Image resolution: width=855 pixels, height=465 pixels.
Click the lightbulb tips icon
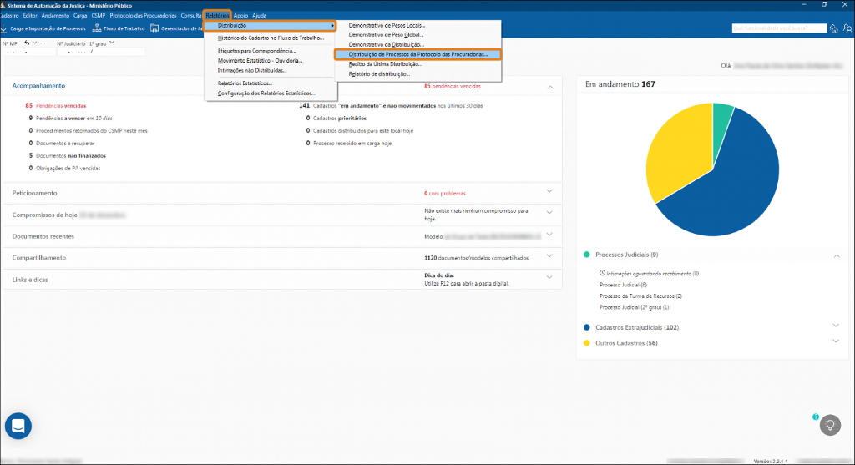830,424
